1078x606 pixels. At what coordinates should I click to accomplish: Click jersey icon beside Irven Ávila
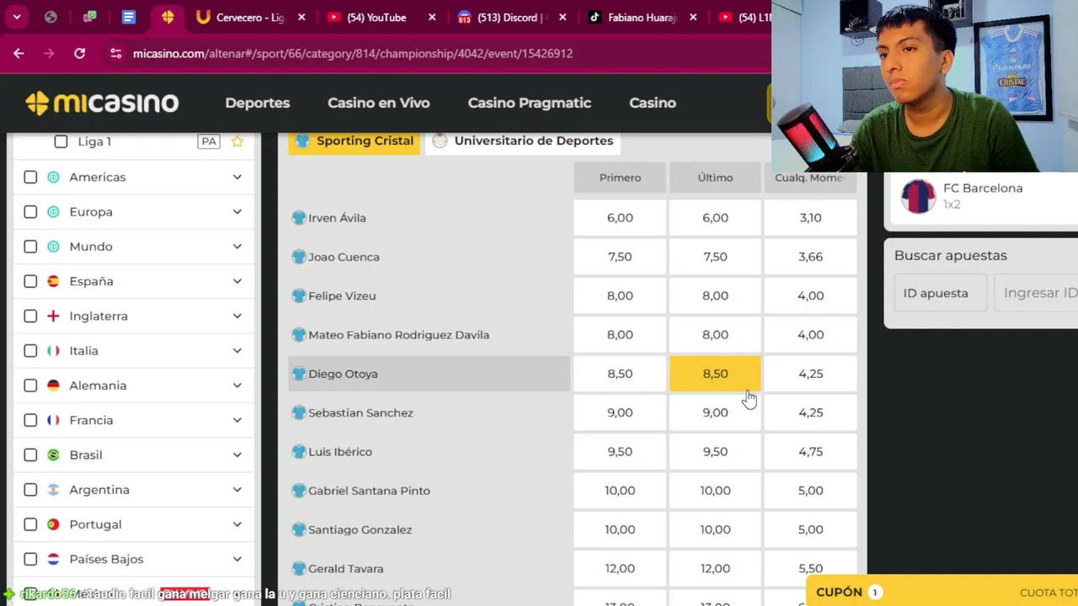point(298,218)
